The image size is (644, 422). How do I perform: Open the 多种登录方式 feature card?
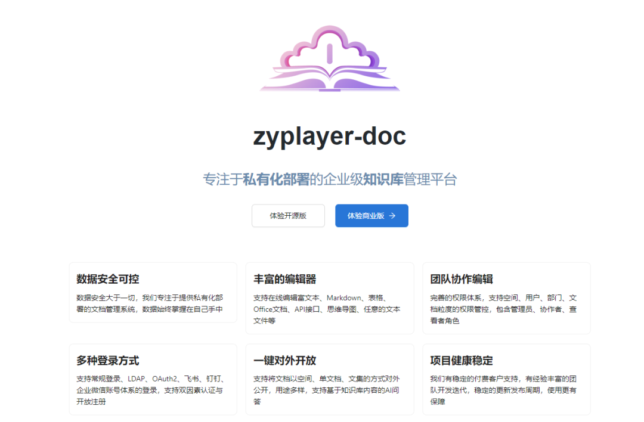(153, 380)
